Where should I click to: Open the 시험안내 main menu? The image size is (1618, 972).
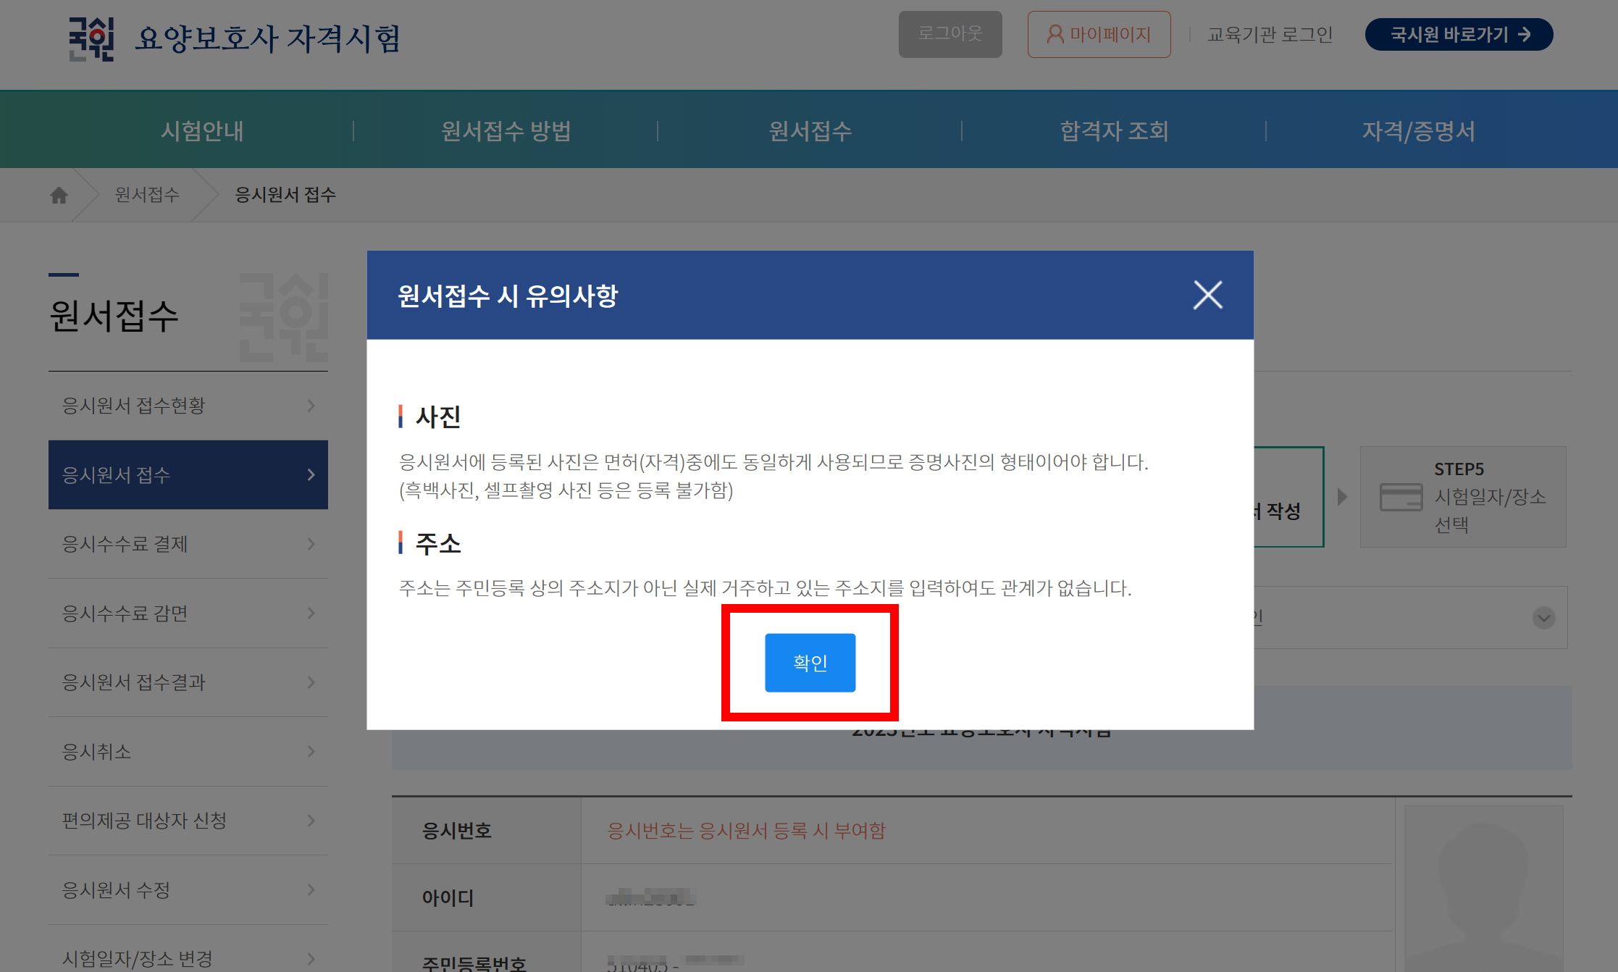tap(202, 131)
